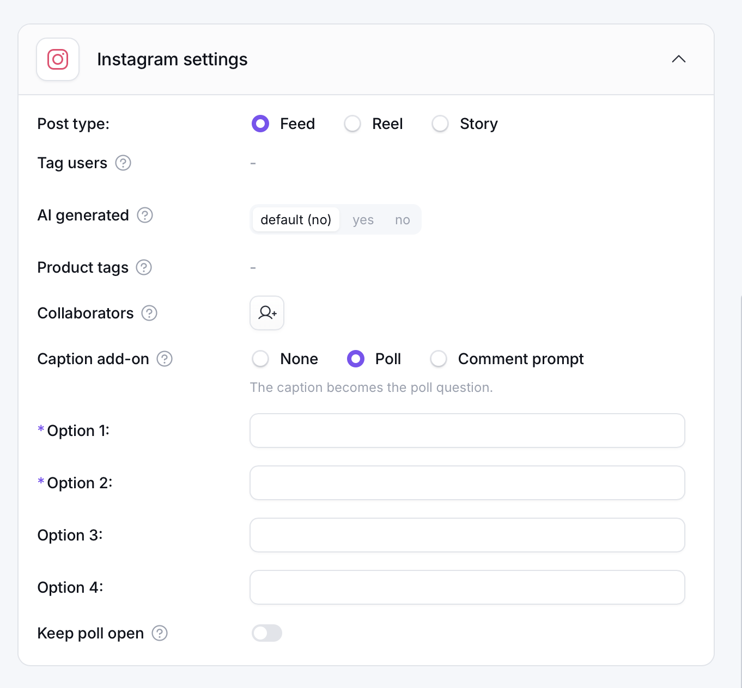Choose the Comment prompt add-on

pos(439,359)
